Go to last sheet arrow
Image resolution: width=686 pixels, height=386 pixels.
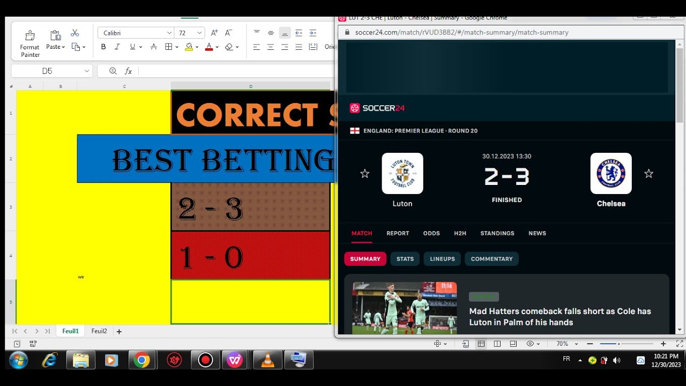pyautogui.click(x=47, y=331)
